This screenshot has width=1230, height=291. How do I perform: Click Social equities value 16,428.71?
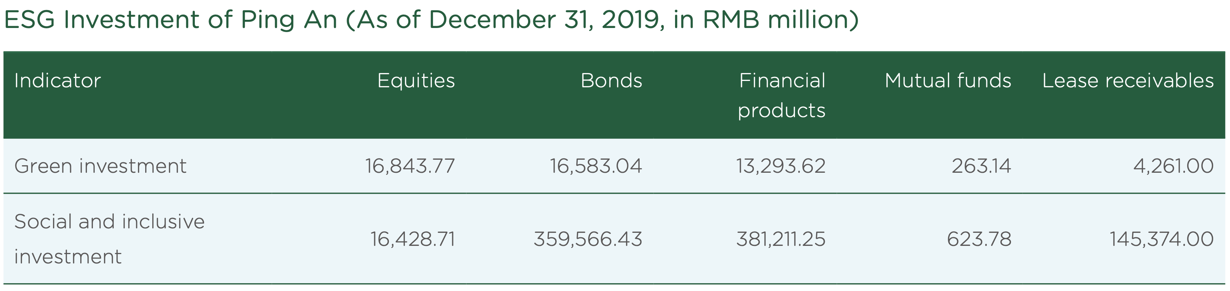[x=412, y=239]
